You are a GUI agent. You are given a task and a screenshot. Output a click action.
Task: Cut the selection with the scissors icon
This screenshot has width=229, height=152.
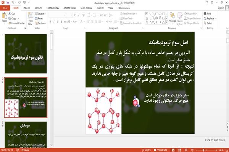click(x=10, y=14)
